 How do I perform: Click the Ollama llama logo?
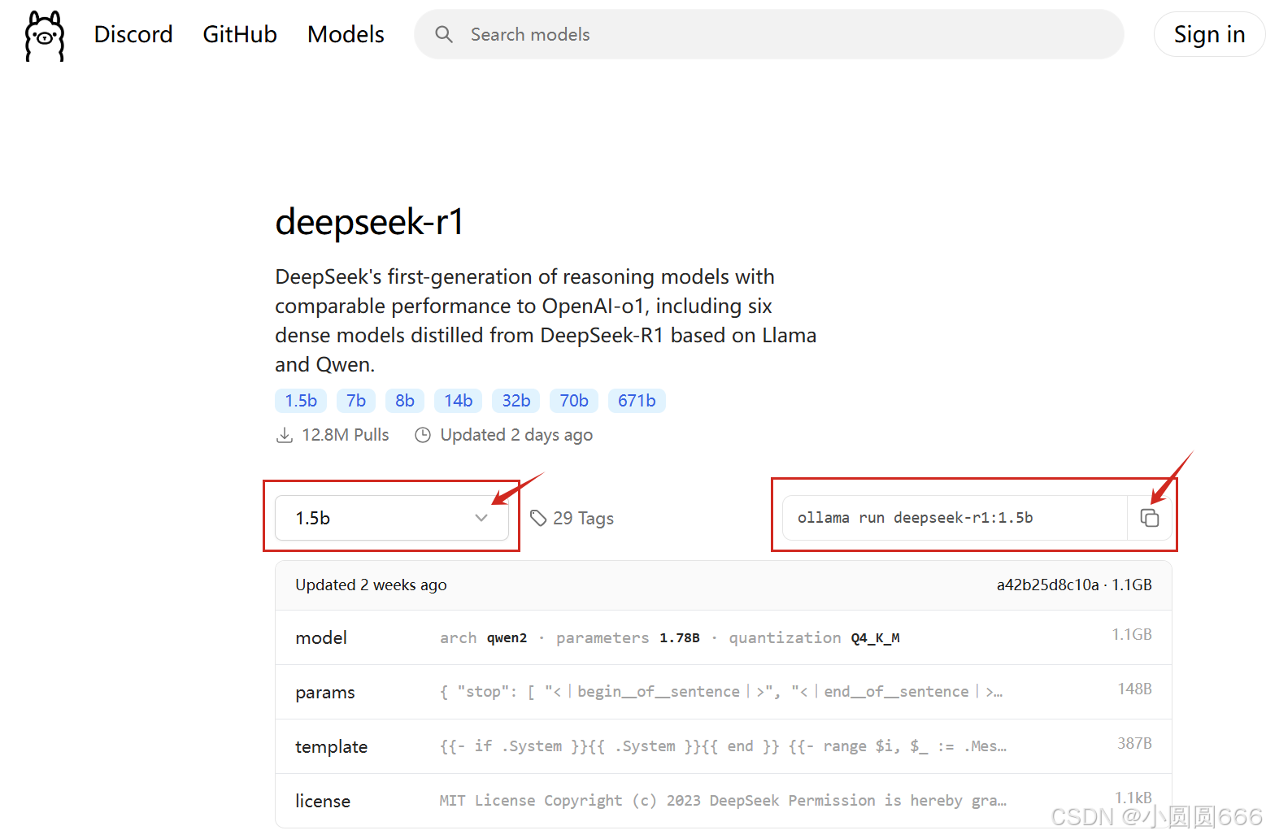[x=45, y=36]
